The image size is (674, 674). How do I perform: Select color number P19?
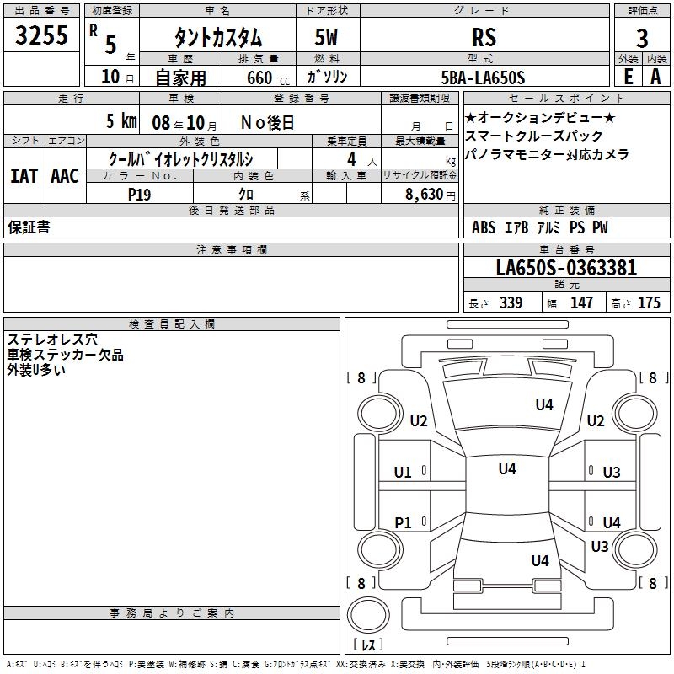point(139,195)
